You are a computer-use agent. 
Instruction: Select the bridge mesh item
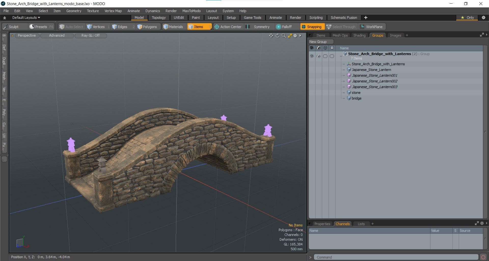coord(356,98)
